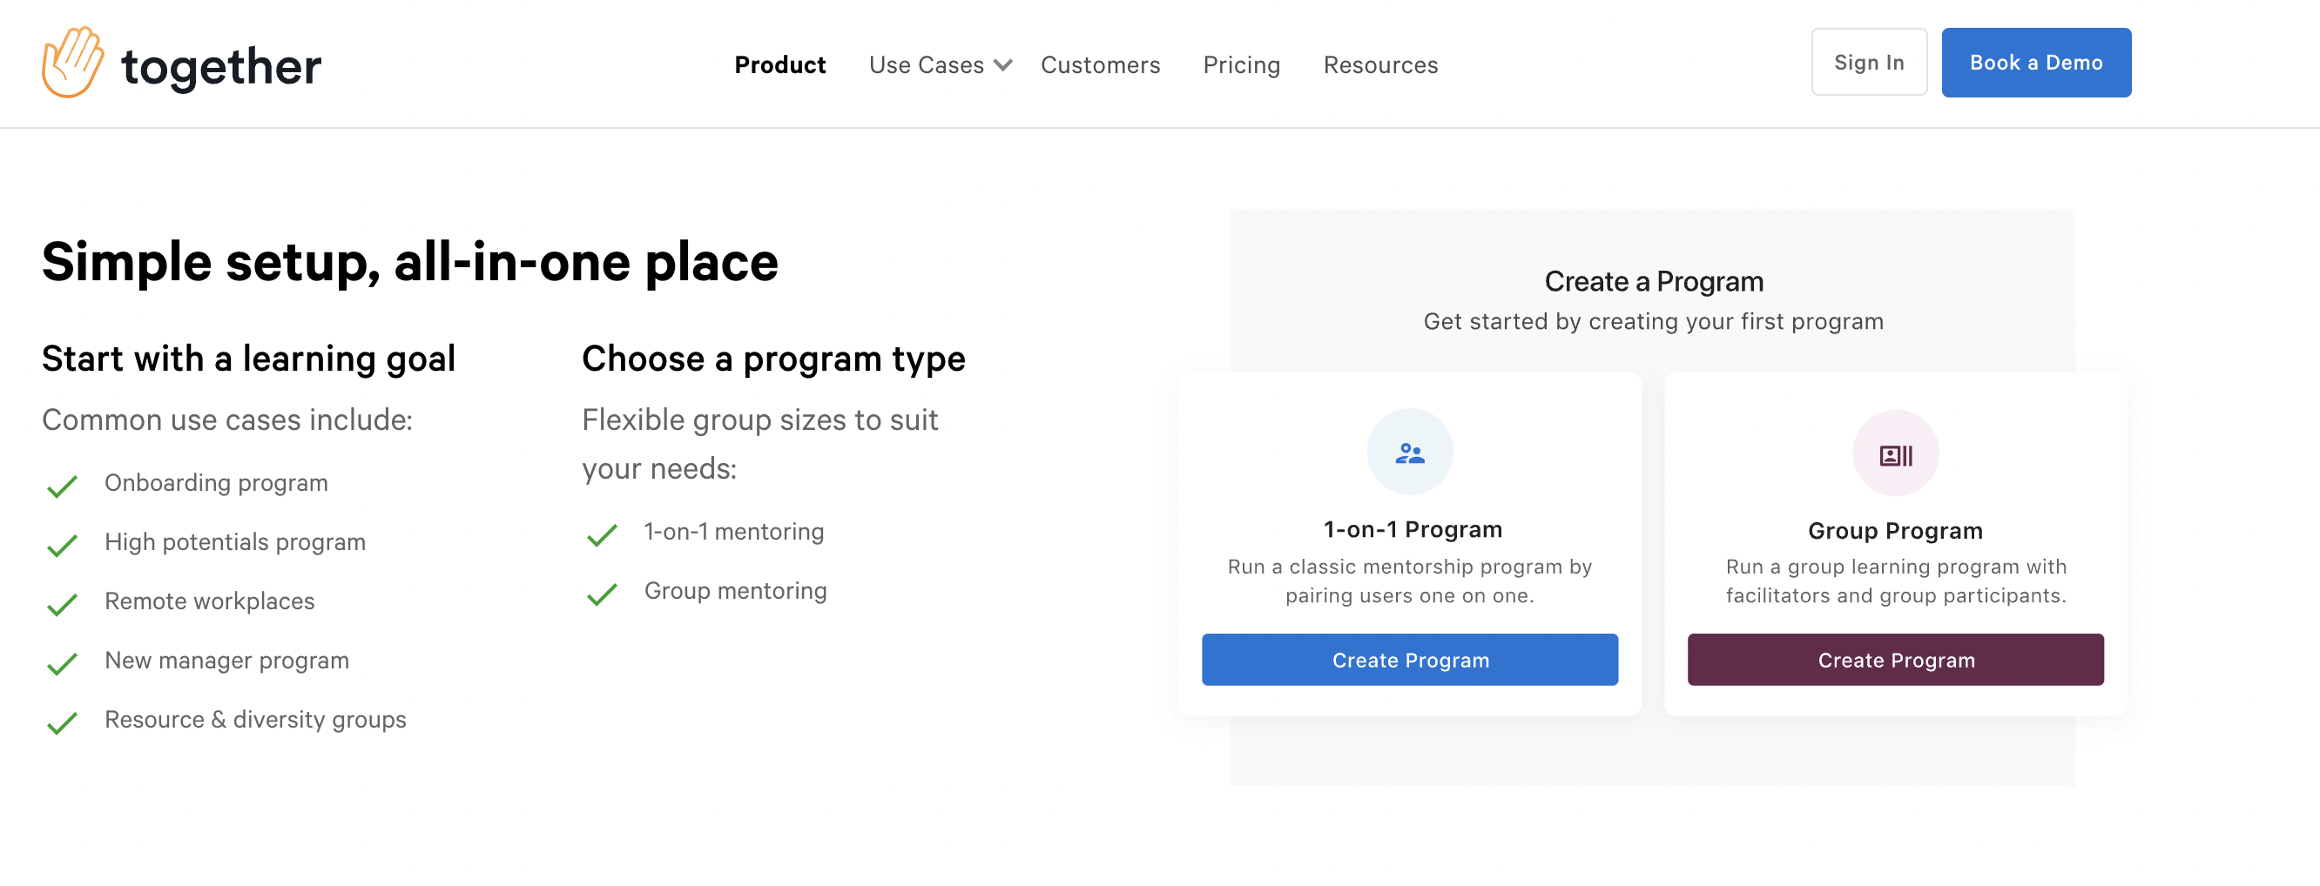Viewport: 2320px width, 886px height.
Task: Click 'Choose a program type' heading
Action: 772,359
